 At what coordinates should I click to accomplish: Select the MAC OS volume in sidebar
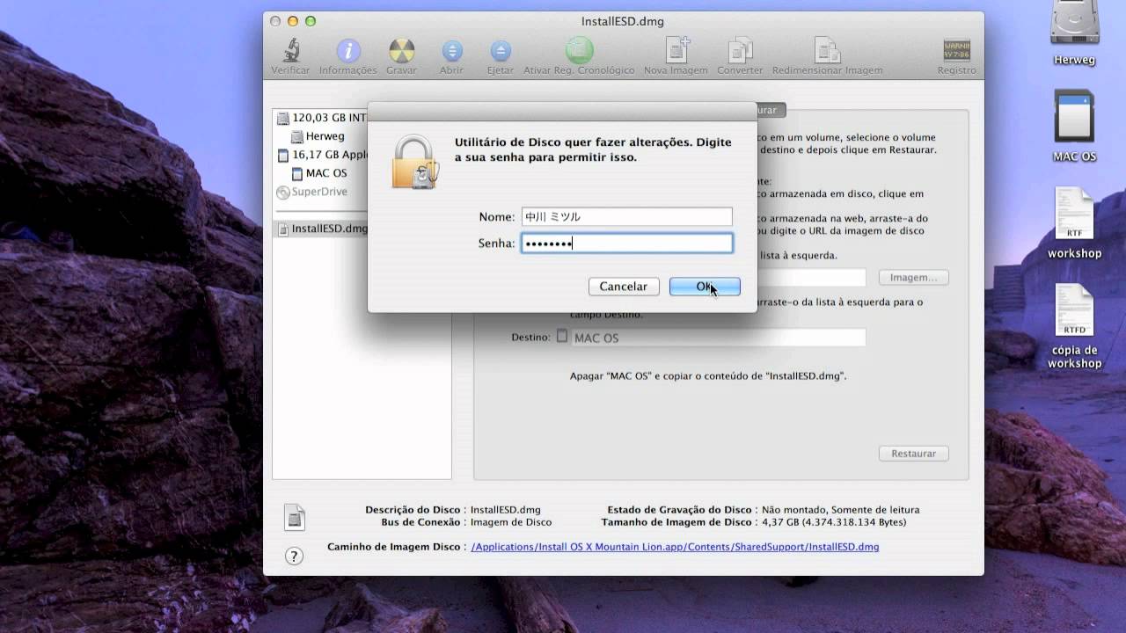pyautogui.click(x=319, y=173)
